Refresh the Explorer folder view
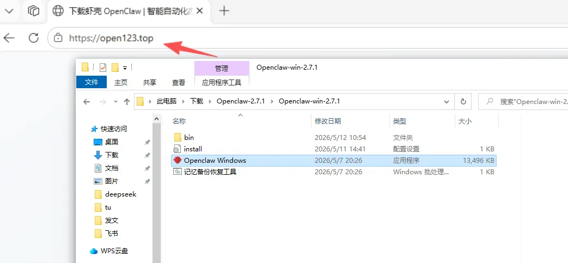568x263 pixels. (x=463, y=102)
